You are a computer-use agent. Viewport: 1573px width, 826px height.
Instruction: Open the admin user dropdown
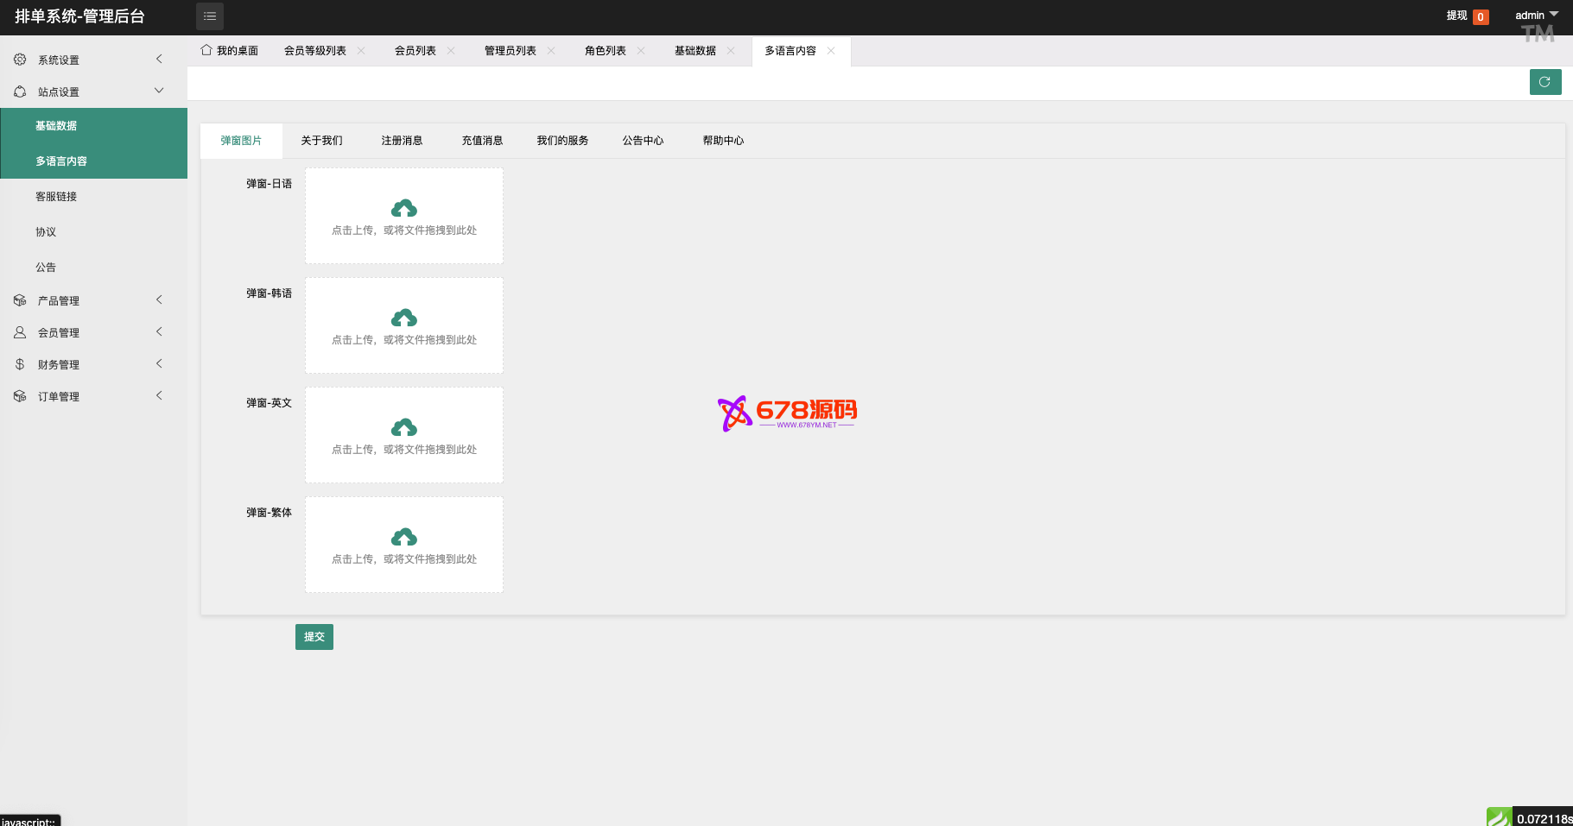point(1536,16)
